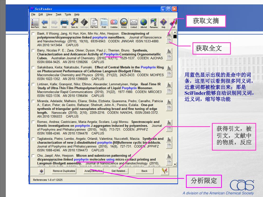Check the Romeo, Andrea reference checkbox
Viewport: 263px width, 197px height.
(33, 122)
